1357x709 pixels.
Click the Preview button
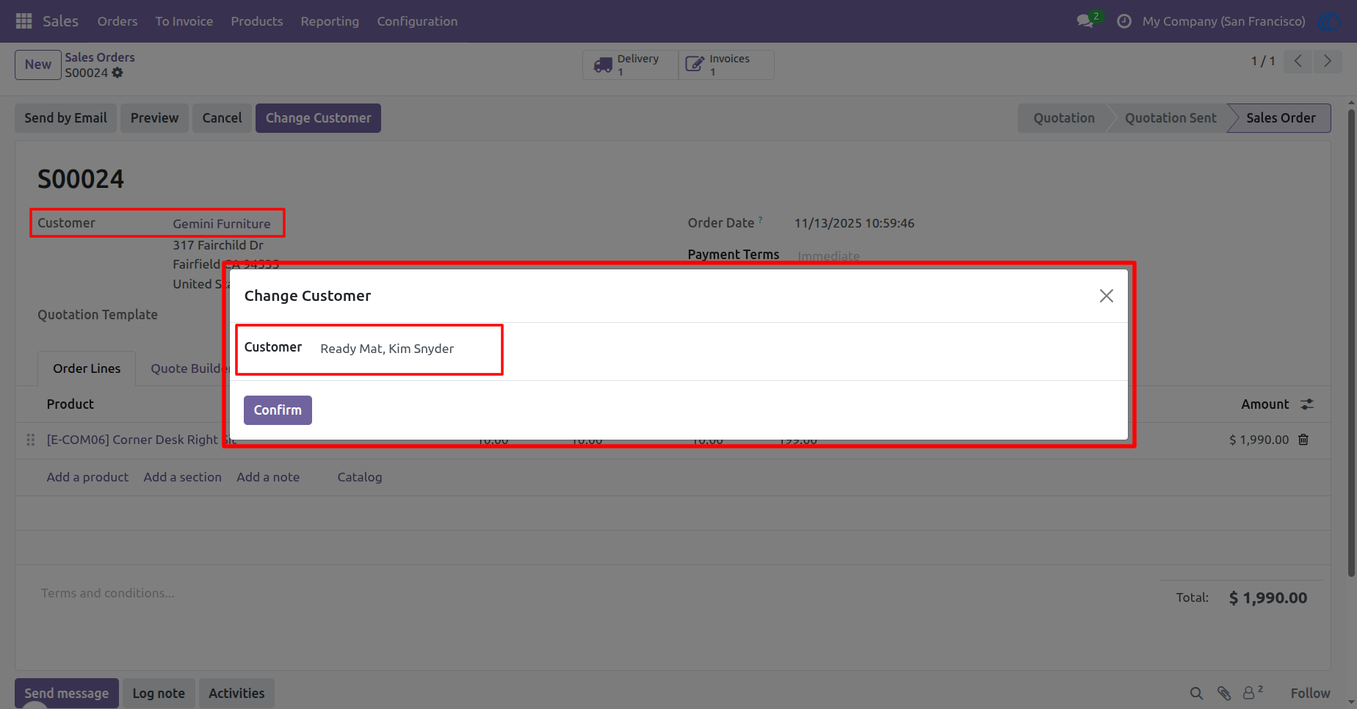point(154,118)
